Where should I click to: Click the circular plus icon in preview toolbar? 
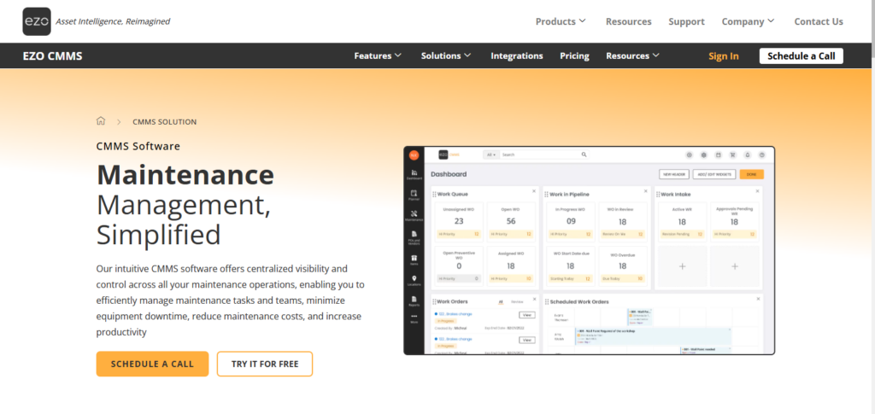tap(690, 155)
